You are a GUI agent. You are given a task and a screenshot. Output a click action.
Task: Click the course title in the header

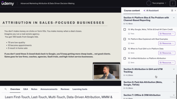47,4
